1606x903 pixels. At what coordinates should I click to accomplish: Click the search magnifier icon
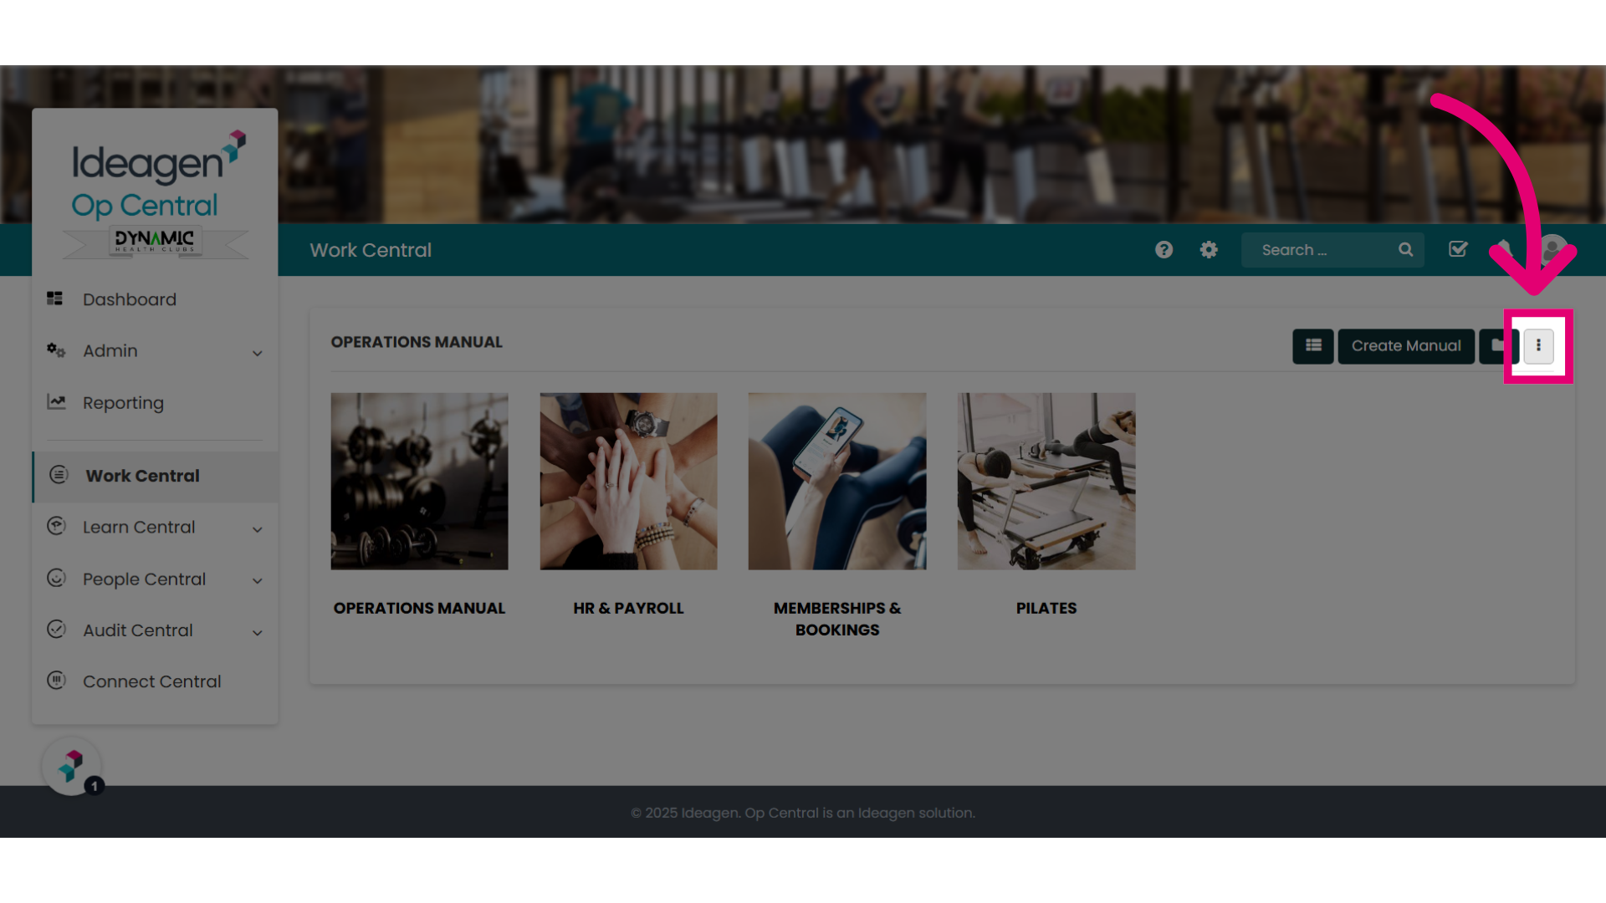(x=1406, y=250)
